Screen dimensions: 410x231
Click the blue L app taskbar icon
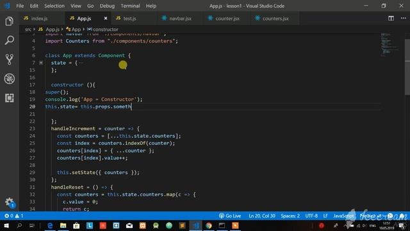point(90,225)
